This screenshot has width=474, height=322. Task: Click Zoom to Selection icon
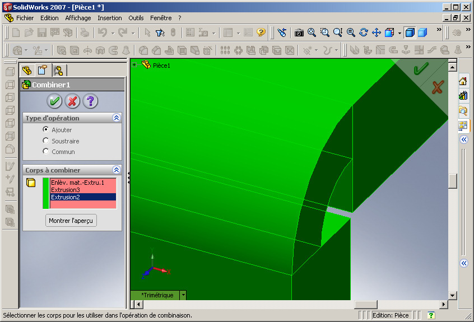351,32
